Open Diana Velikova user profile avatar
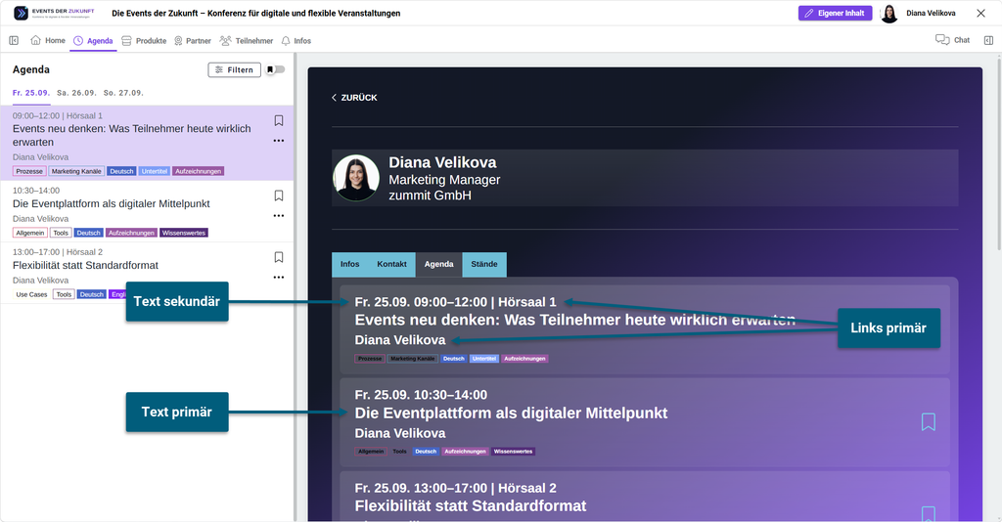 (888, 13)
